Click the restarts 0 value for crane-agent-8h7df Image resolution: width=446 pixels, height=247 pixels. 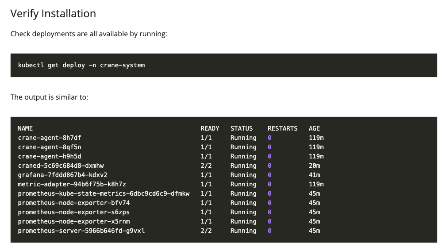click(269, 138)
